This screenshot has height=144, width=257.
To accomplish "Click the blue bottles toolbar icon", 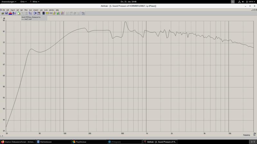I will click(14, 13).
